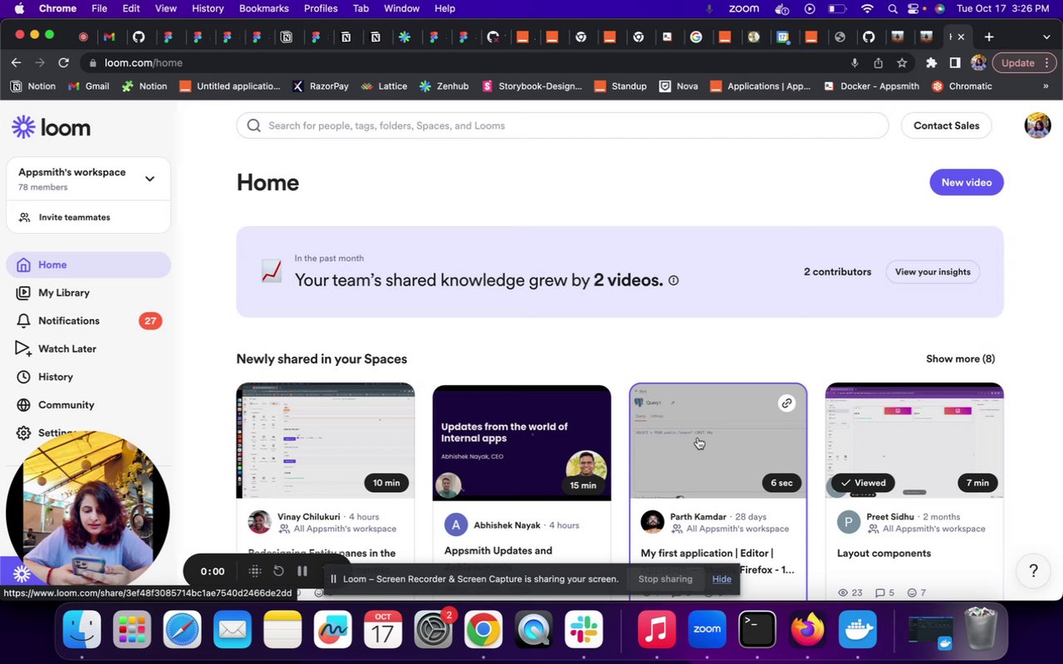Open the File menu
The width and height of the screenshot is (1063, 664).
tap(99, 8)
